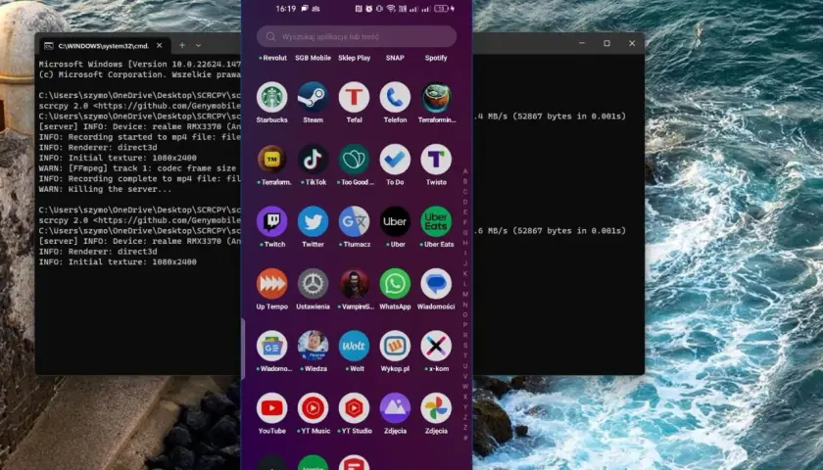Screen dimensions: 823x470
Task: Open the x-kom app
Action: 436,347
